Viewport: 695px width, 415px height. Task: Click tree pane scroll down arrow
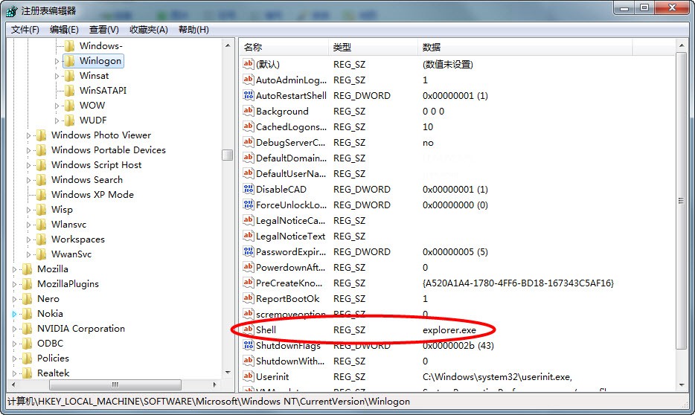(x=228, y=373)
